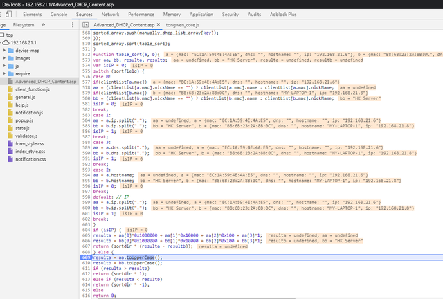Open the Adblock Plus tab

click(x=283, y=15)
